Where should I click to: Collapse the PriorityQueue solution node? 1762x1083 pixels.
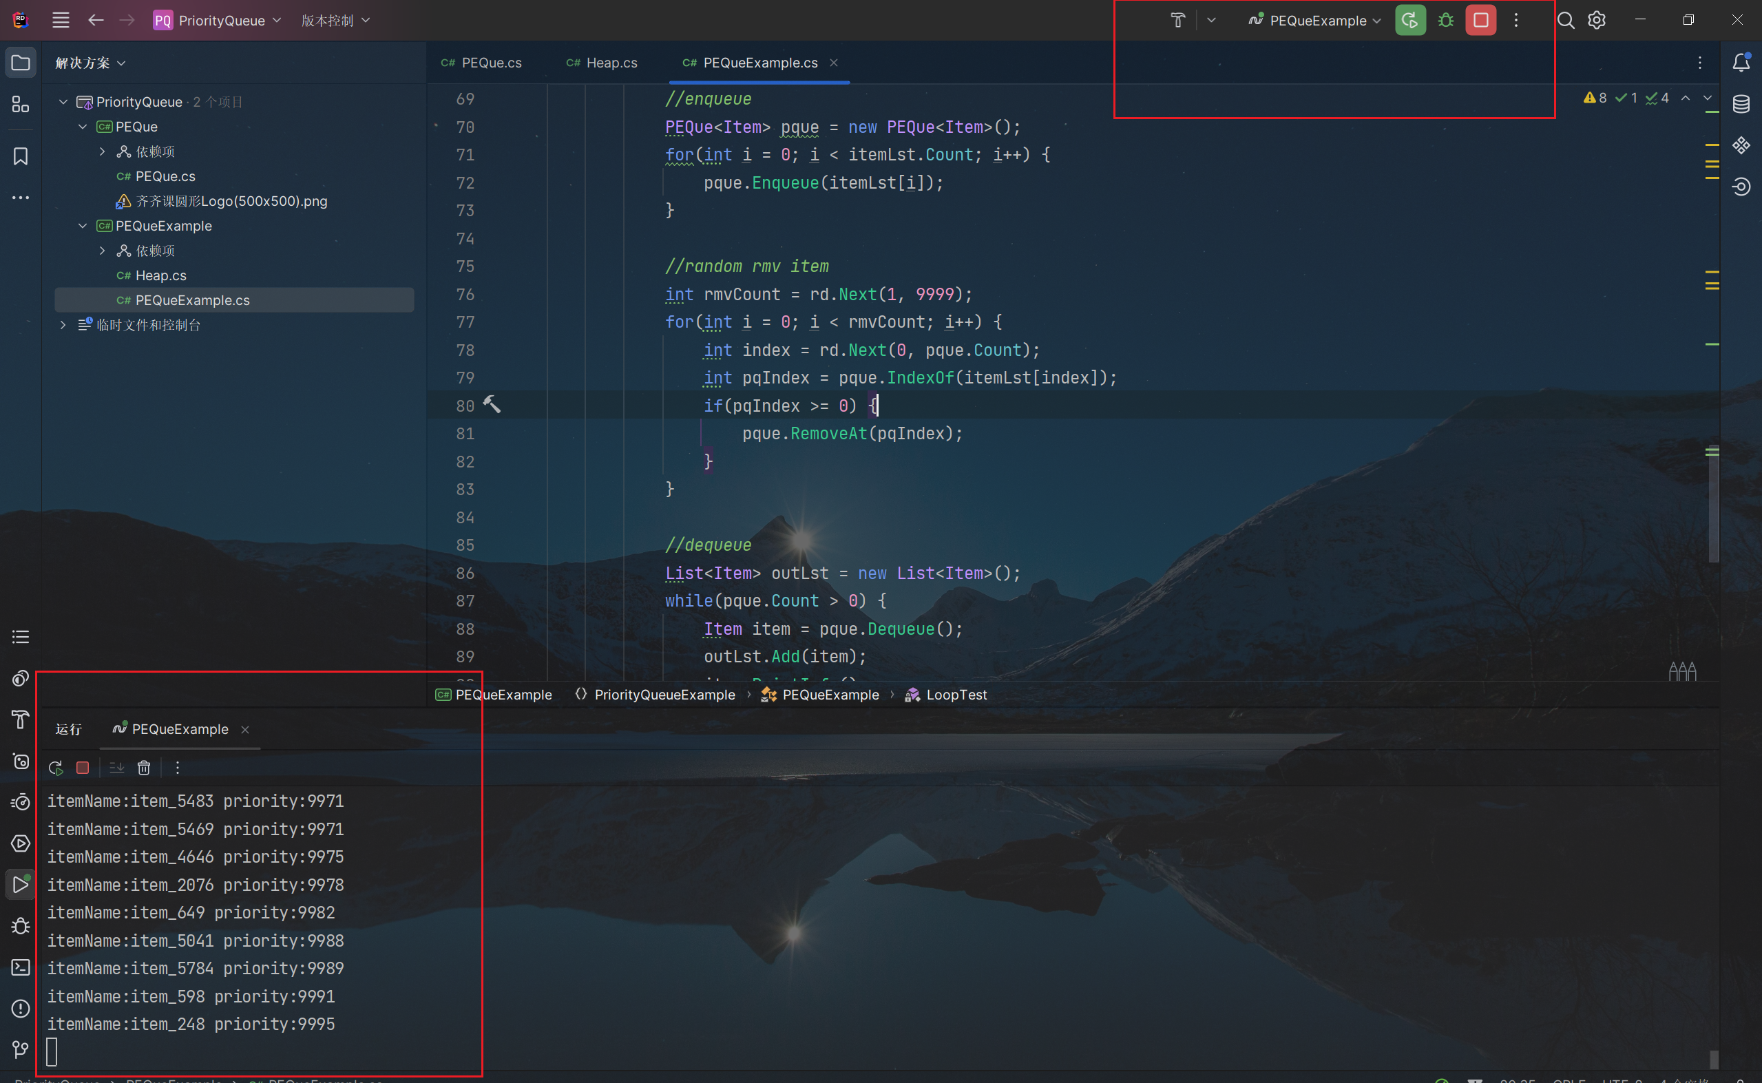click(x=63, y=102)
